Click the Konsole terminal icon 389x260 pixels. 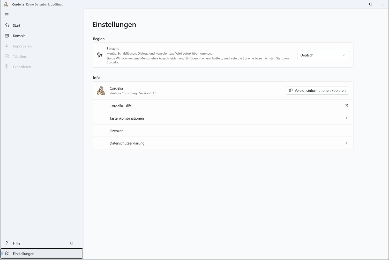[7, 36]
